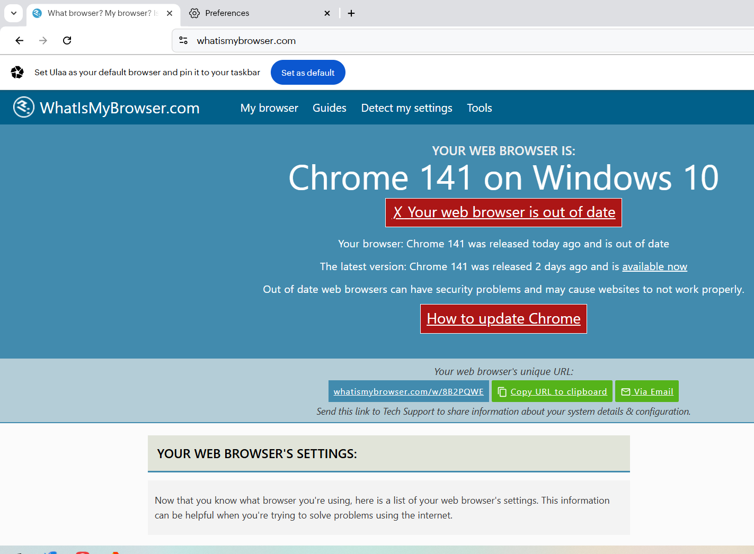Click the Send this link to Tech Support text
The width and height of the screenshot is (754, 554).
tap(503, 412)
